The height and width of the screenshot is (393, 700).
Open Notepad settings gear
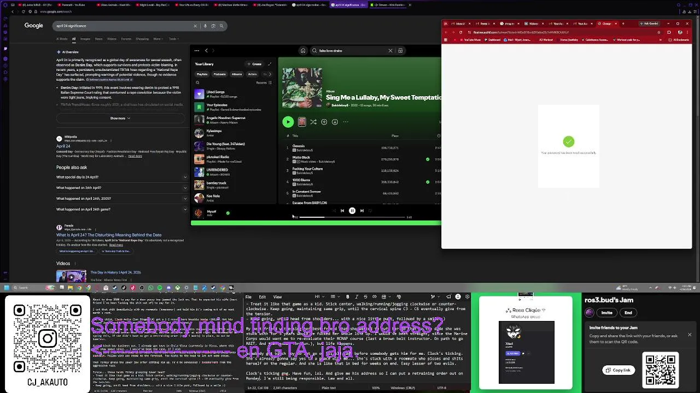coord(467,297)
